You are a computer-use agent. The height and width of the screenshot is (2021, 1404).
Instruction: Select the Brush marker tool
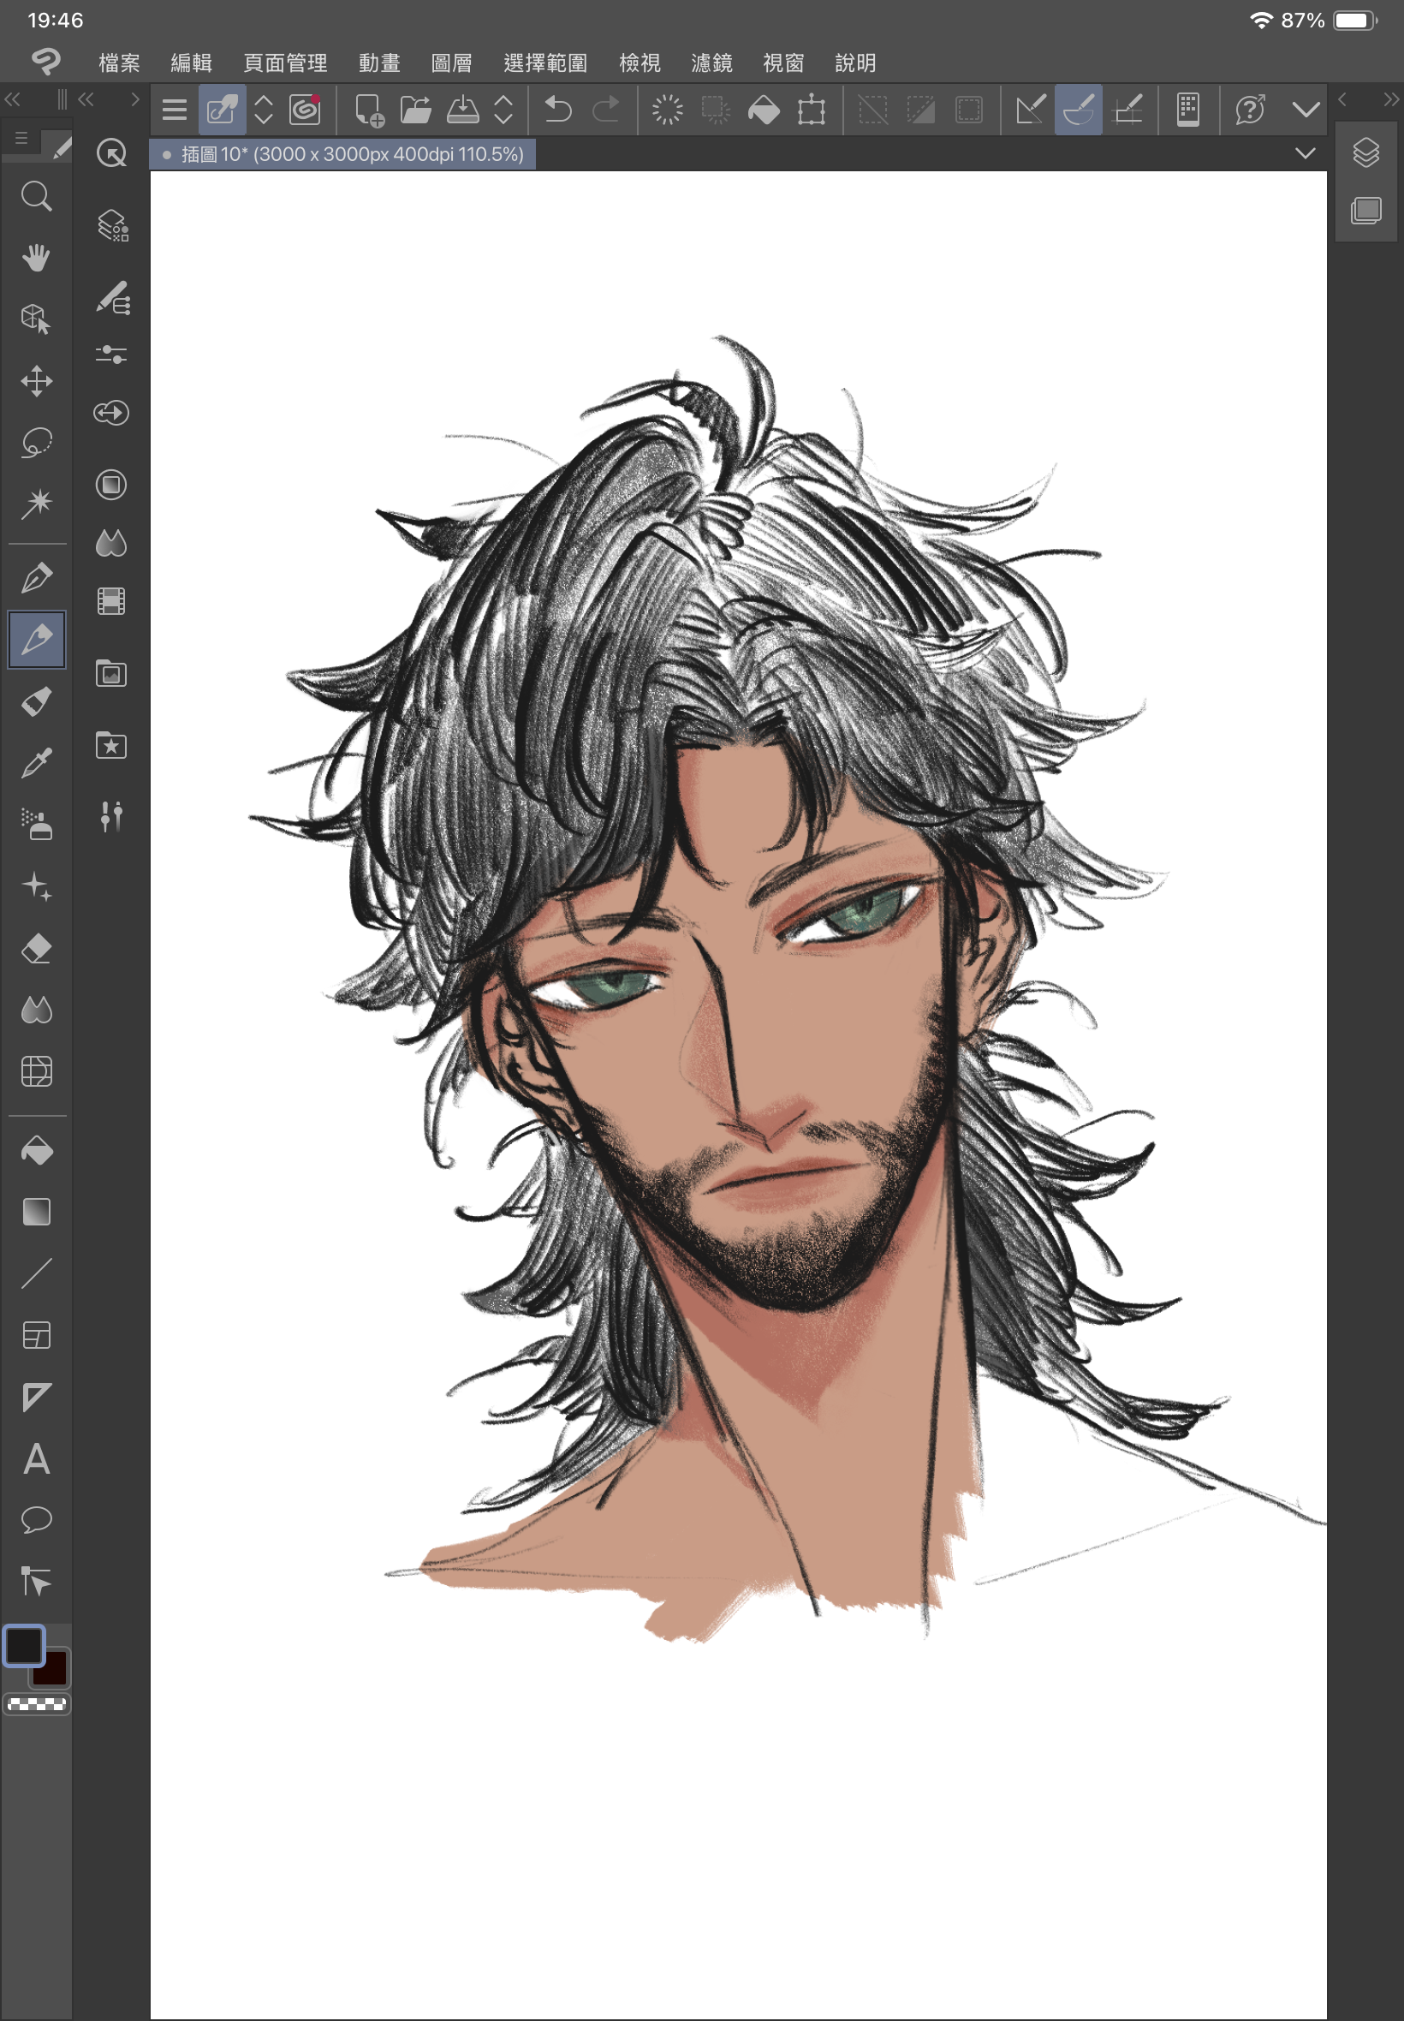36,701
